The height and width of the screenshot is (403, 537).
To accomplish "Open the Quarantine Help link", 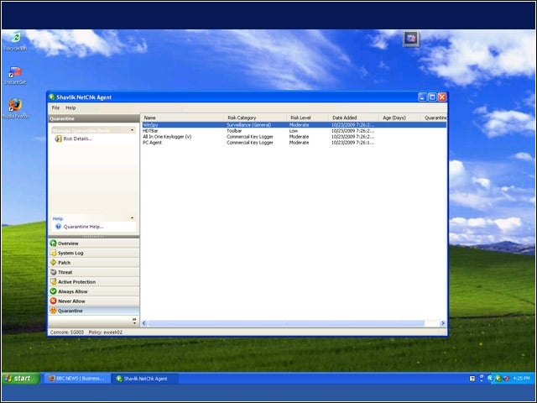I will click(83, 227).
